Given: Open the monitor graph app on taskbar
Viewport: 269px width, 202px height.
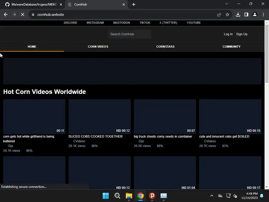Looking at the screenshot, I should 164,196.
